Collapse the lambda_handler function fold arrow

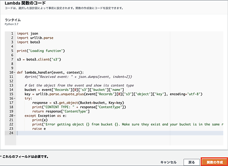tap(15, 73)
